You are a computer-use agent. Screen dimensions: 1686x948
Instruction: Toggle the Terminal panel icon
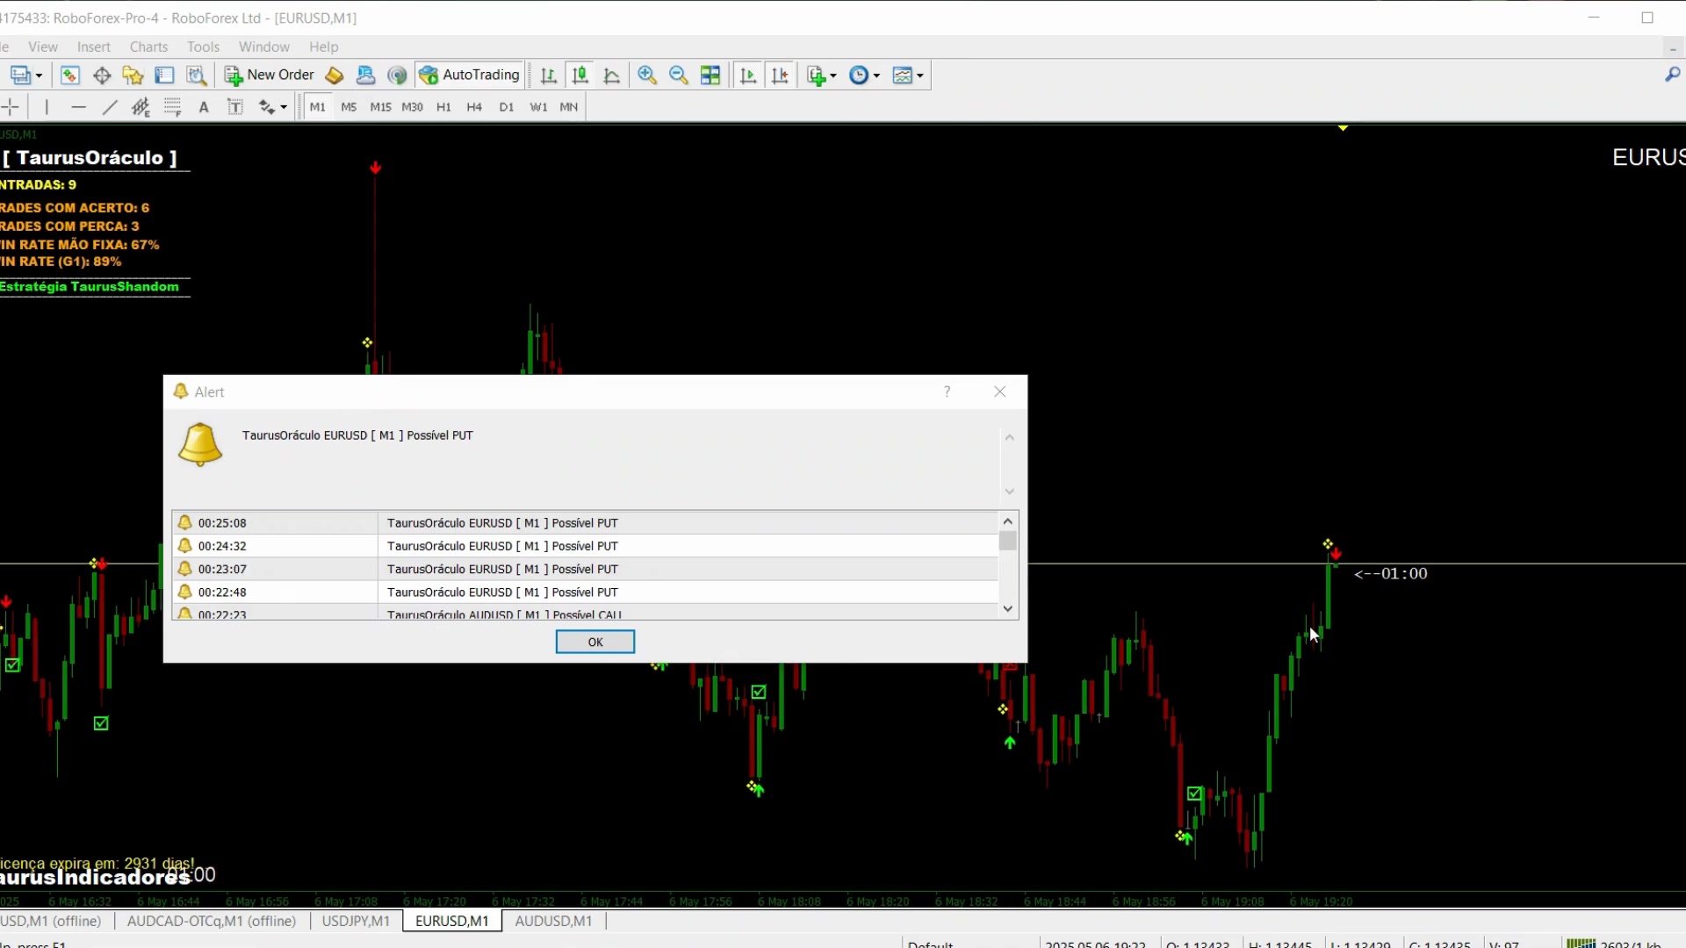(165, 75)
